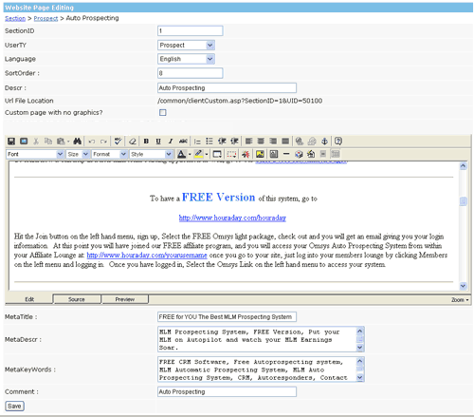Image resolution: width=474 pixels, height=417 pixels.
Task: Click the SectionID input field
Action: pyautogui.click(x=191, y=30)
